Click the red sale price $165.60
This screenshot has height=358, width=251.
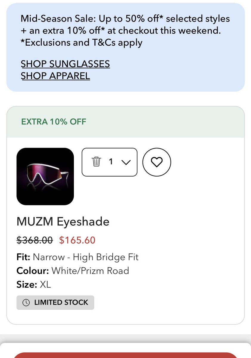[77, 240]
